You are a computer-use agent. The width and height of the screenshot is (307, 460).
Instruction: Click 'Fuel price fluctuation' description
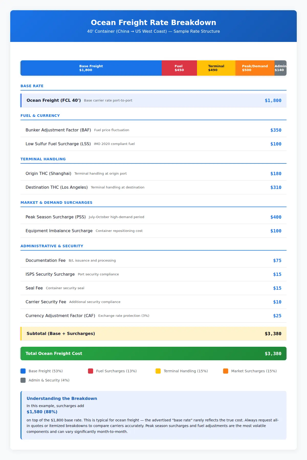click(x=112, y=130)
